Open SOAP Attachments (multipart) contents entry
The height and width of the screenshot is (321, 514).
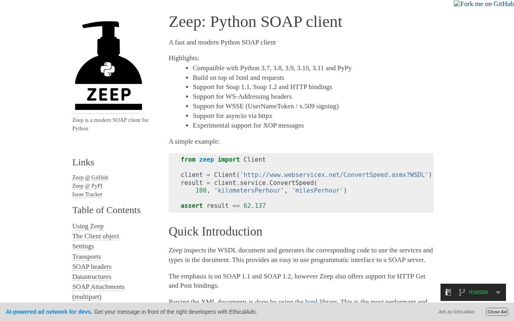click(98, 292)
